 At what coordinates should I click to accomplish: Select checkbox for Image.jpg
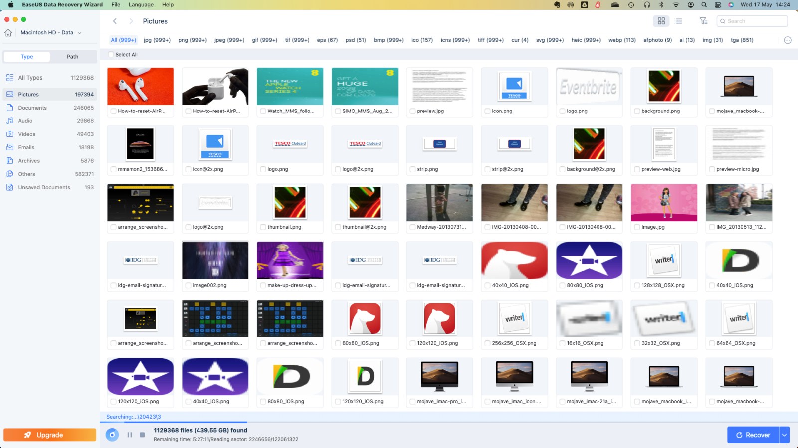pos(637,227)
